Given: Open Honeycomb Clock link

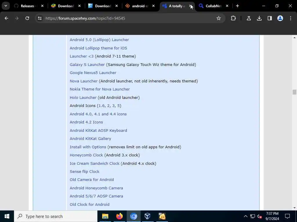Looking at the screenshot, I should point(86,155).
